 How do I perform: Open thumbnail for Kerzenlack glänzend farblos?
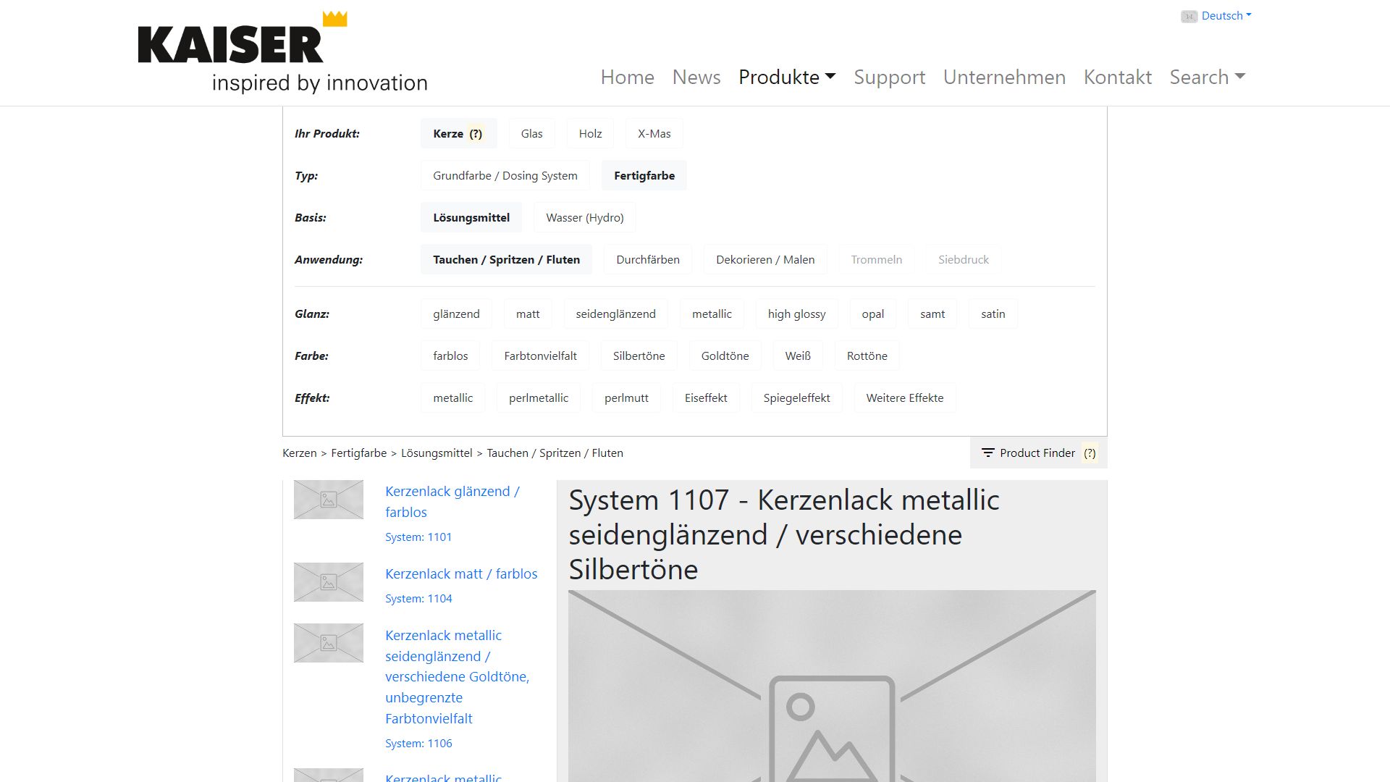click(329, 500)
